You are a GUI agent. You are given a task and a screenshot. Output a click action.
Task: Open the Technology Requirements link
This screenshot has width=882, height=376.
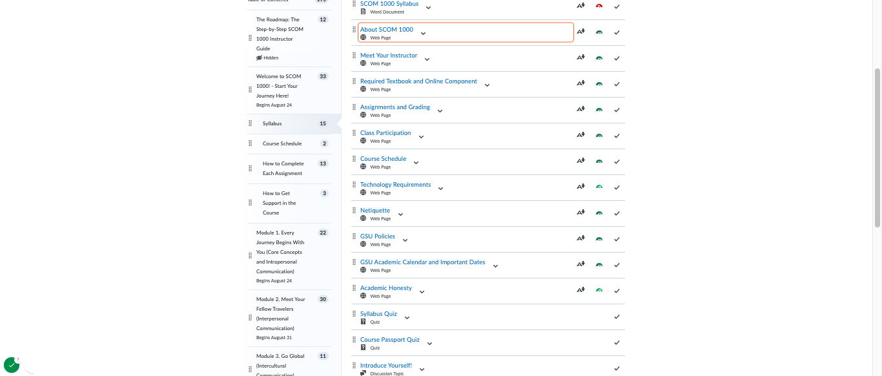click(395, 185)
